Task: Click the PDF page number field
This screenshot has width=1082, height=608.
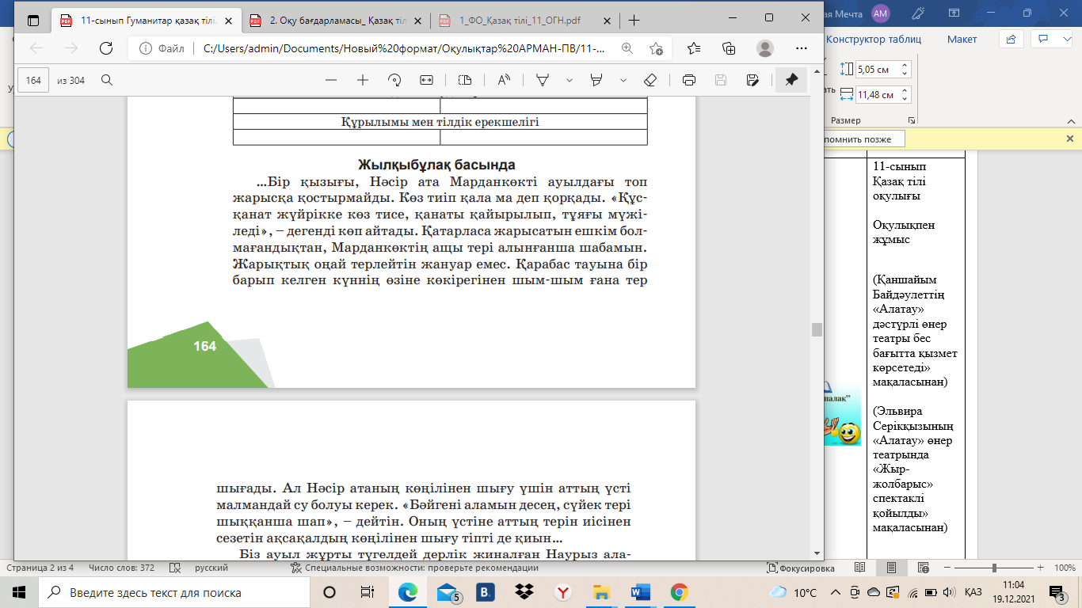Action: tap(34, 80)
